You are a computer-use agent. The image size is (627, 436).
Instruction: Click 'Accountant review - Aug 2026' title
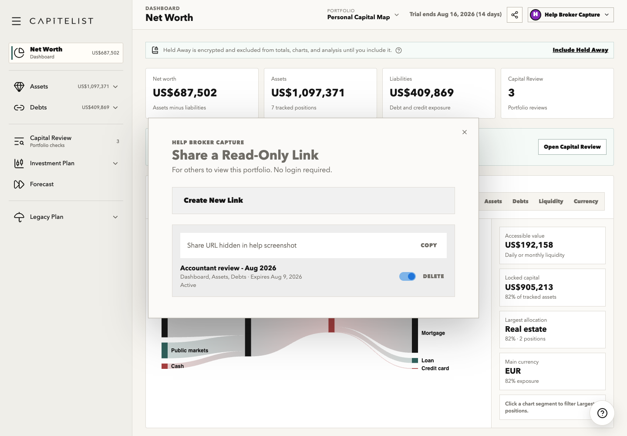(x=228, y=268)
